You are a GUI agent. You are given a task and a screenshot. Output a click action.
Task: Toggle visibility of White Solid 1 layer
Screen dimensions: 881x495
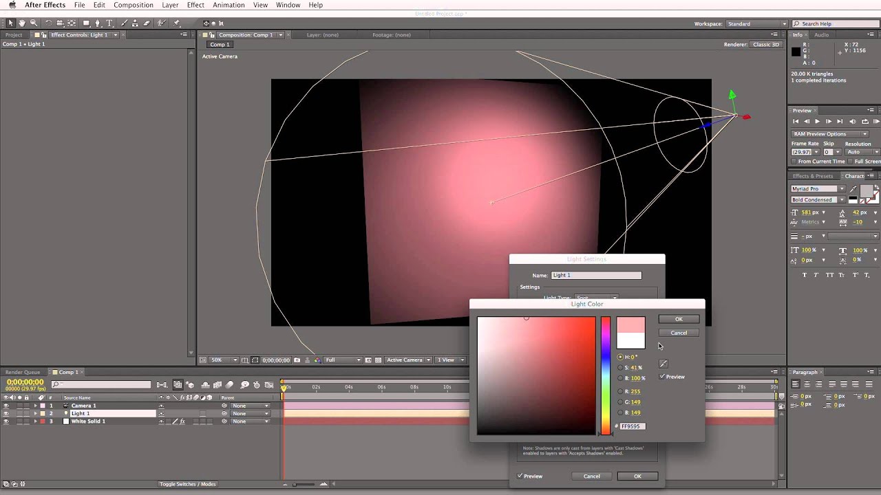tap(6, 421)
